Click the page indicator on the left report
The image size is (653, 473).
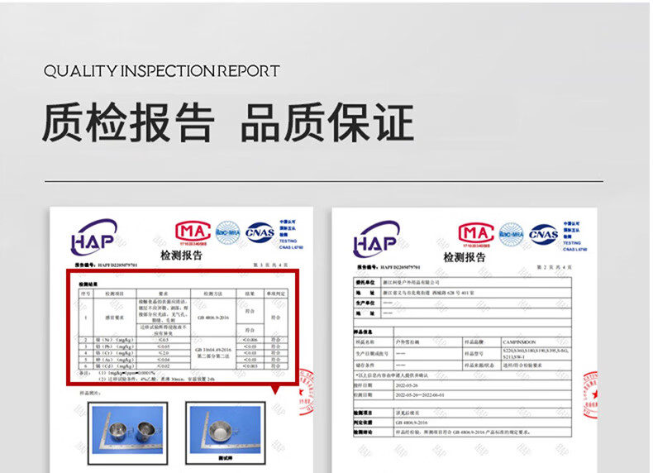click(x=270, y=265)
